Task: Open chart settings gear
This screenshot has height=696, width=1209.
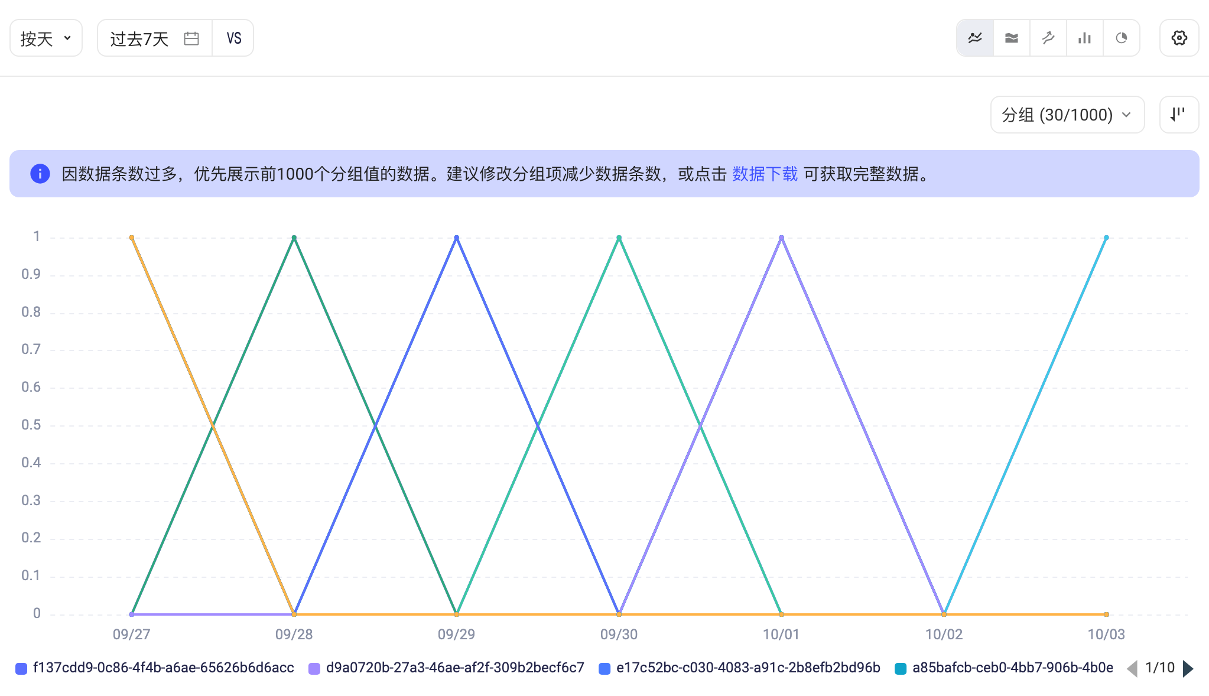Action: coord(1179,38)
